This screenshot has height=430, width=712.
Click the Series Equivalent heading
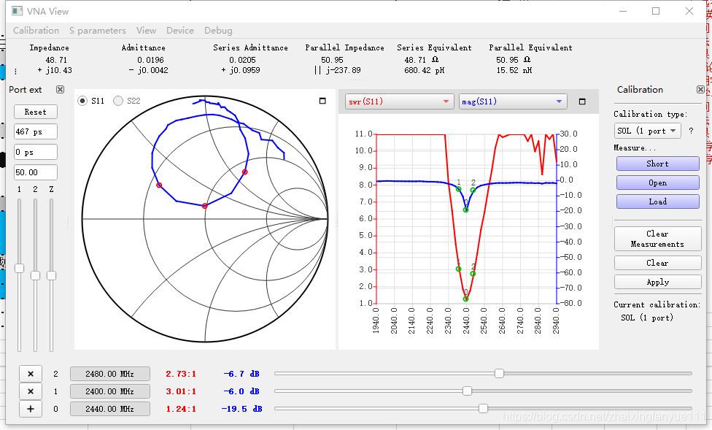434,47
